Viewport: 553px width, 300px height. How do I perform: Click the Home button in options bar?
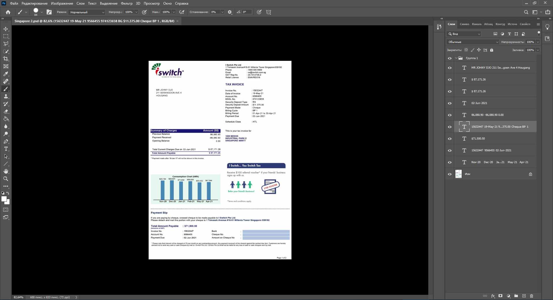(8, 12)
